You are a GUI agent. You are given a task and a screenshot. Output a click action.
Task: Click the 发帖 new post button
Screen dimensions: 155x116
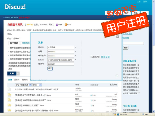12,74
